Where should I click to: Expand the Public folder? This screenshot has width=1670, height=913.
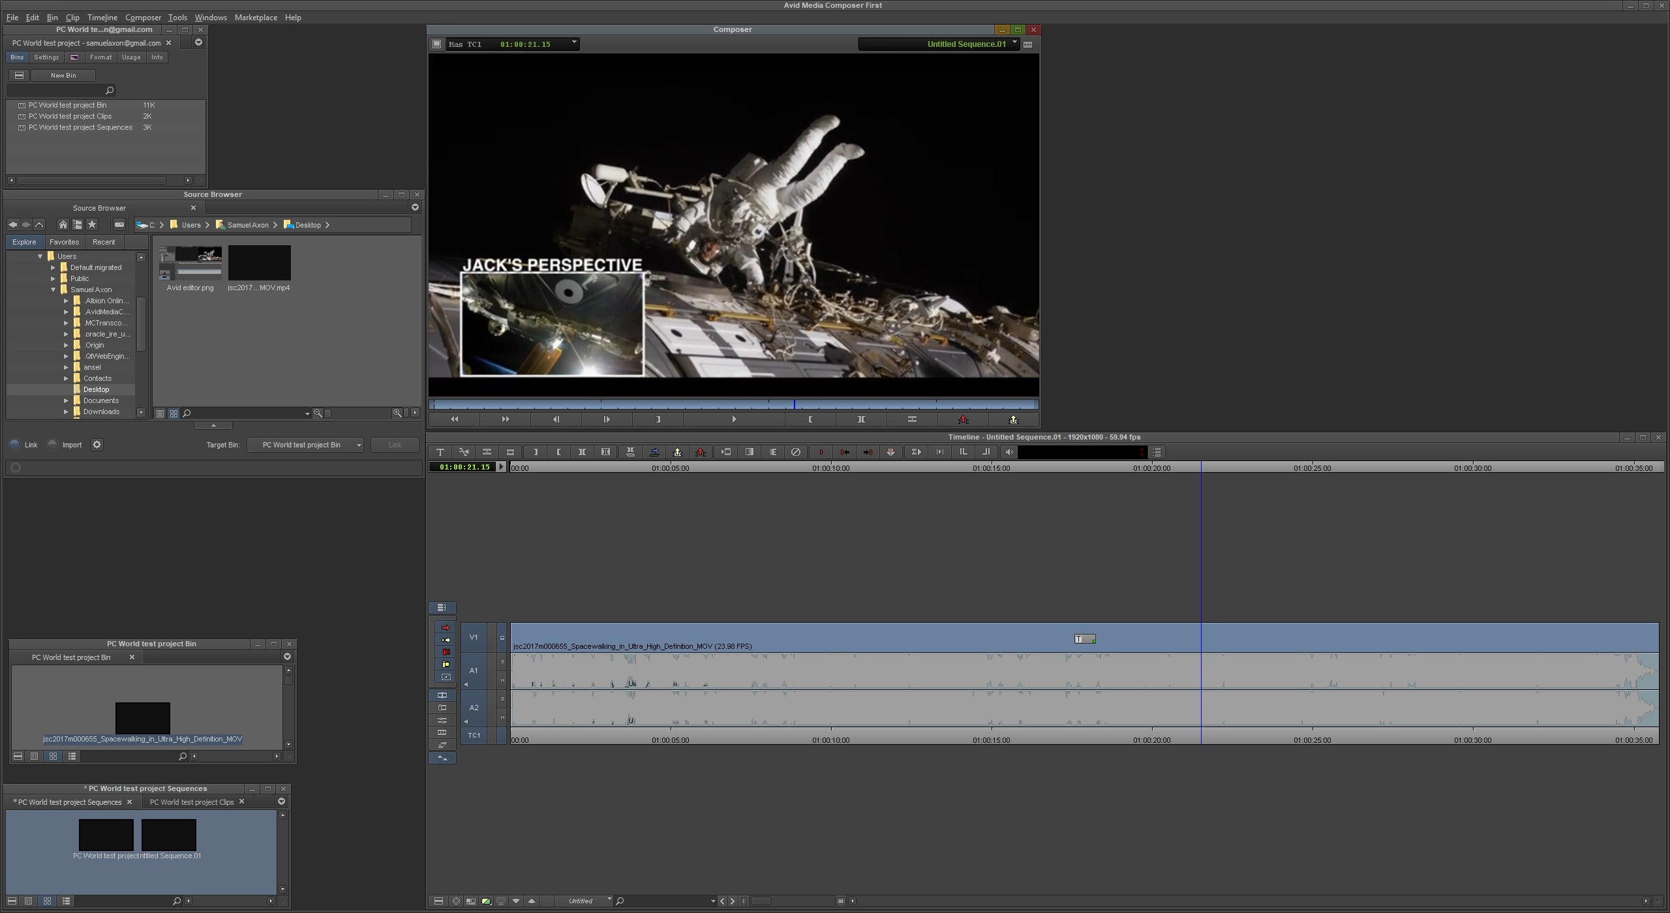click(x=53, y=278)
